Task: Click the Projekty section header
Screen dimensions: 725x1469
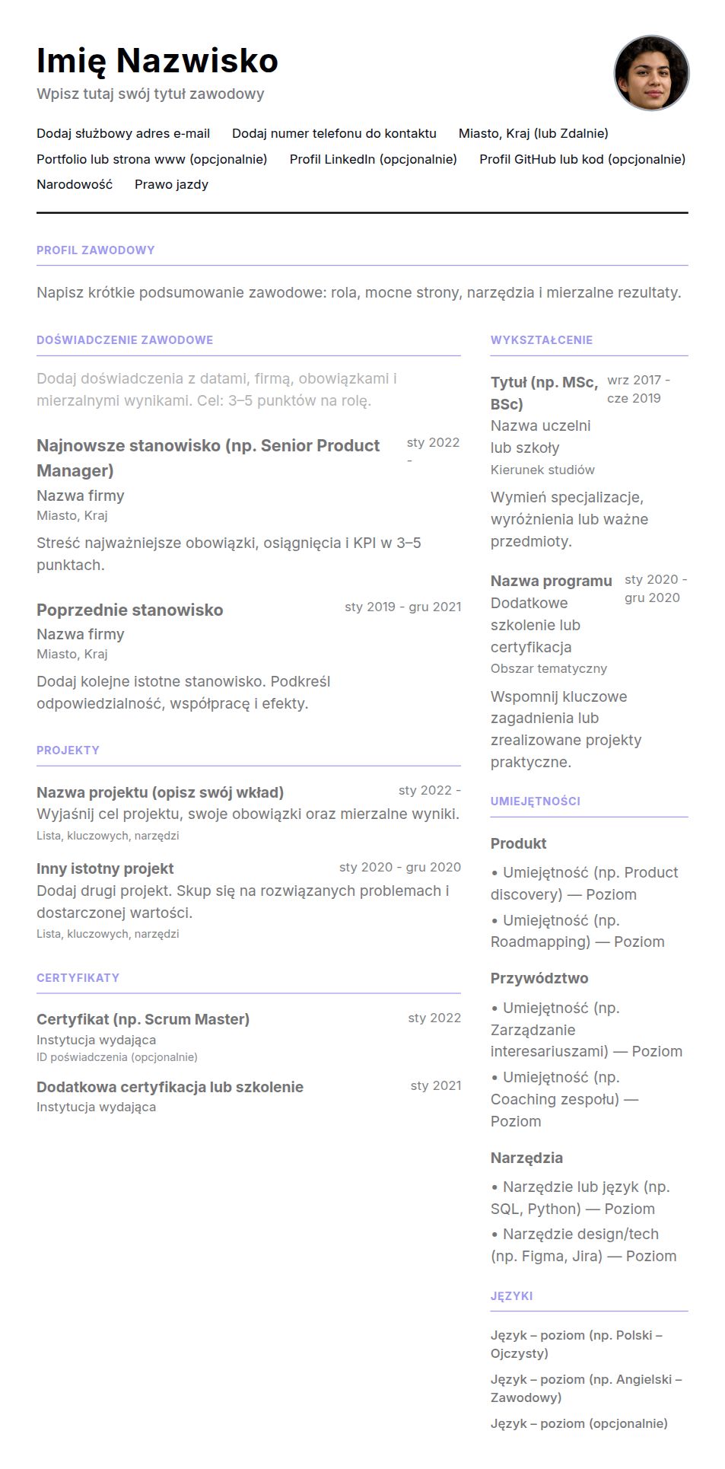Action: pos(68,750)
